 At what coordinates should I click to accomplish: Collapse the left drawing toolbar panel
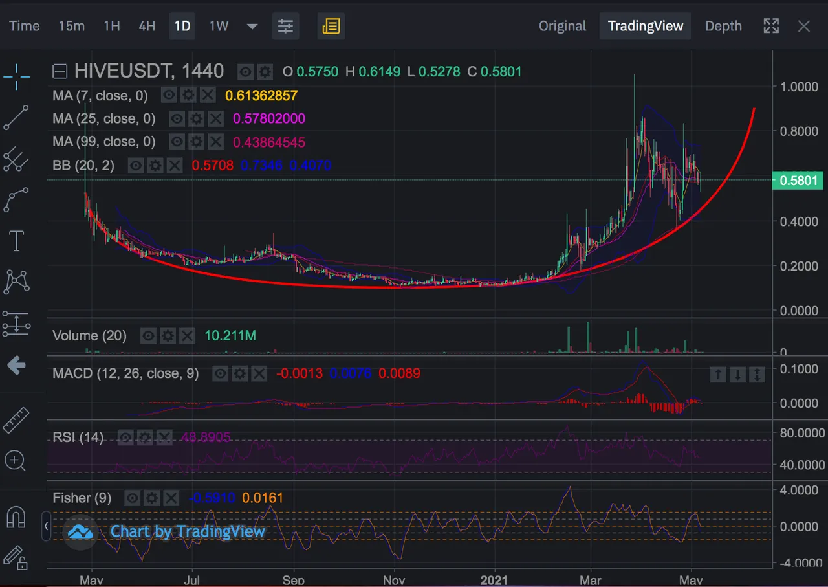[46, 527]
